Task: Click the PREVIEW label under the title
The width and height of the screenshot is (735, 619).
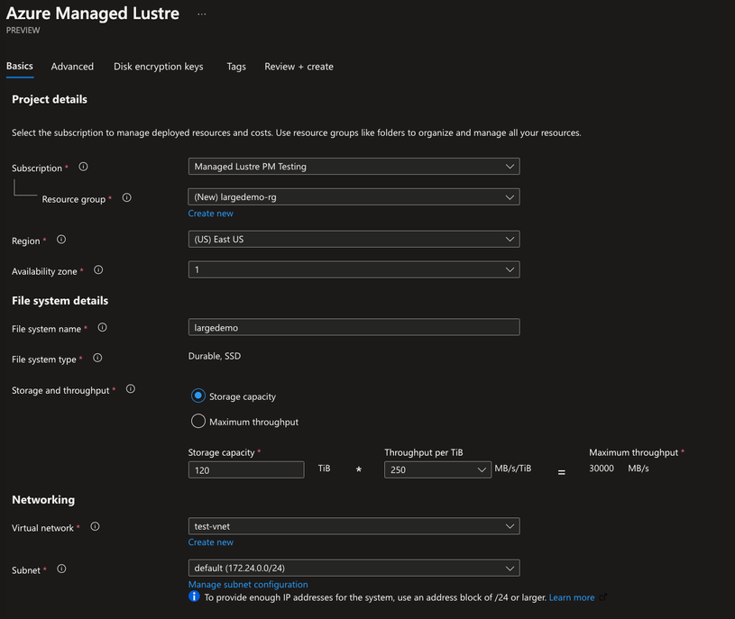Action: coord(23,31)
